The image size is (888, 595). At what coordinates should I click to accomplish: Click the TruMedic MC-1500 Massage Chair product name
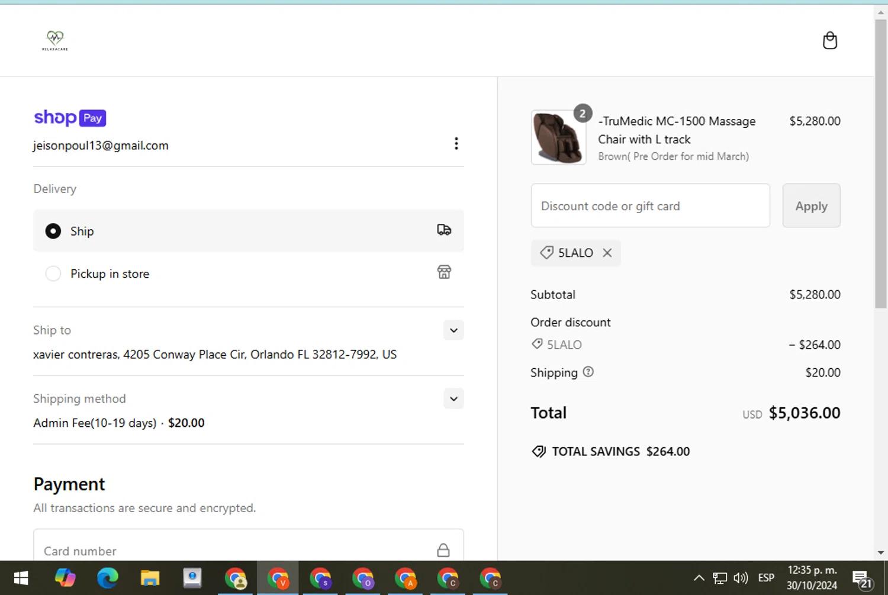[x=677, y=130]
